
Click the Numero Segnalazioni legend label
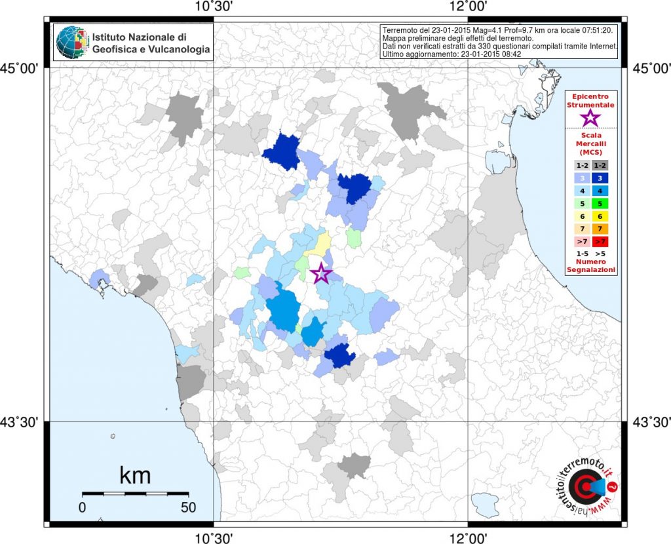(x=591, y=266)
